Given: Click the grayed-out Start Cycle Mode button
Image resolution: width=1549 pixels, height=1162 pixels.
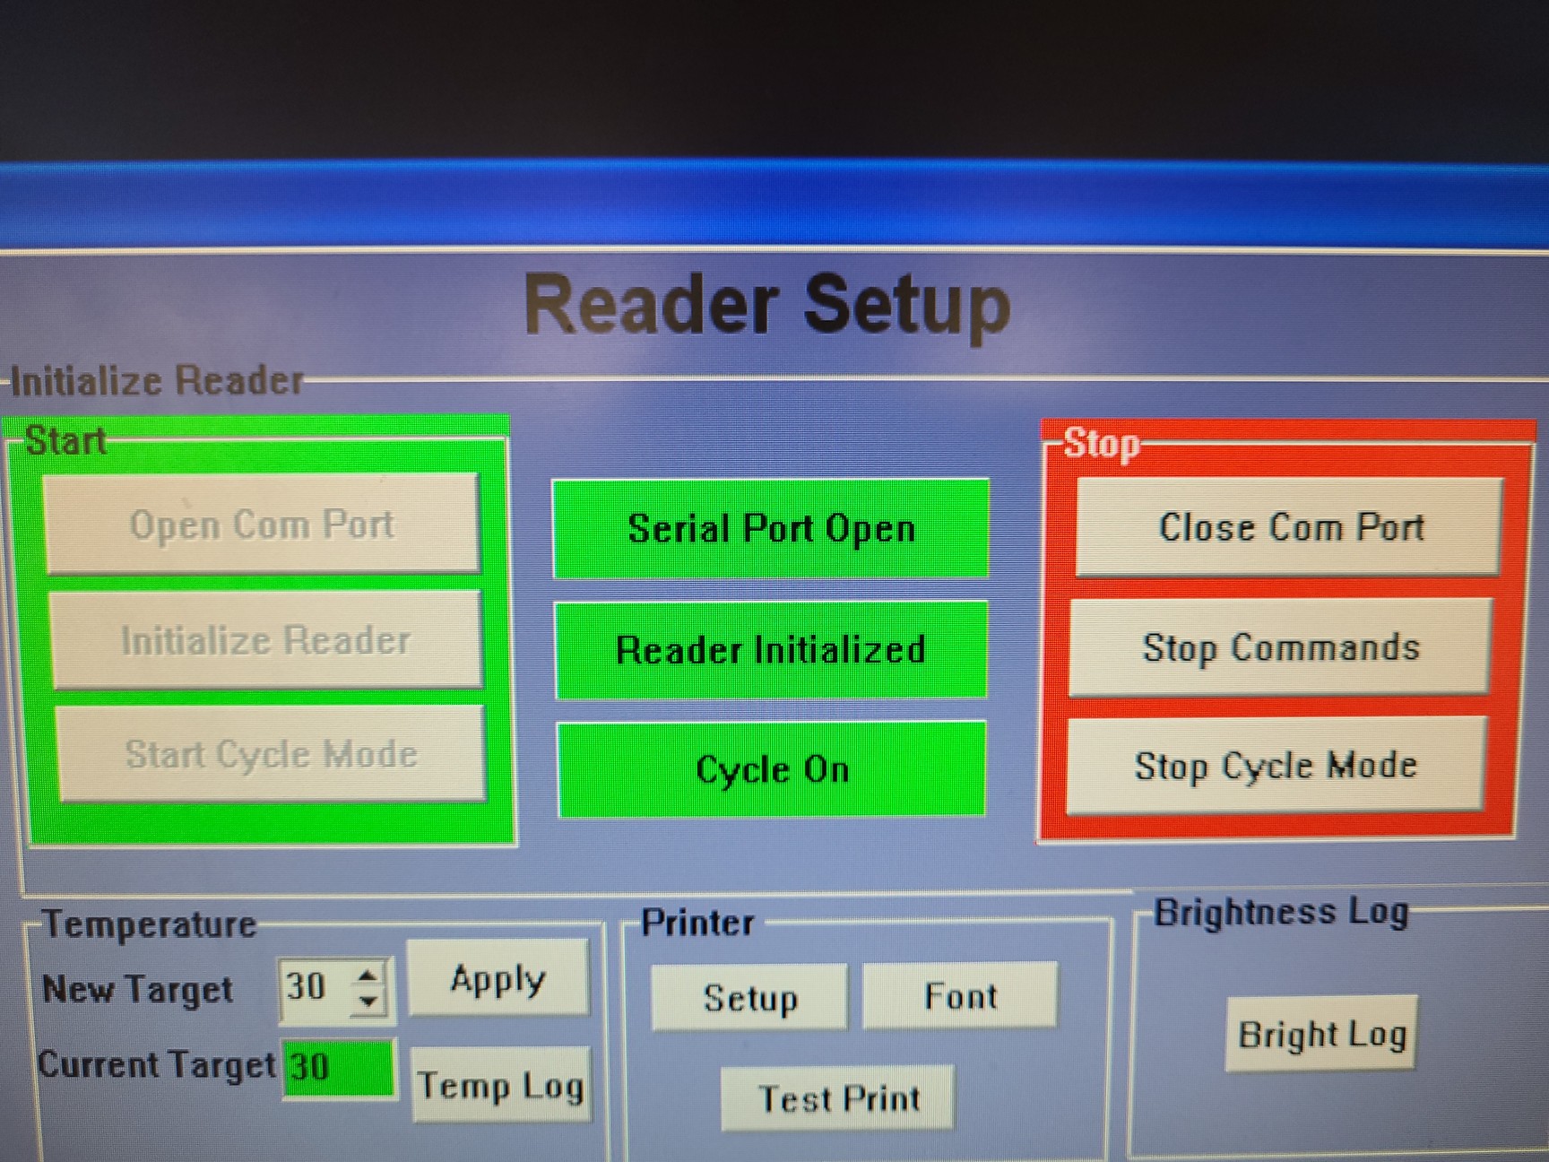Looking at the screenshot, I should [271, 754].
